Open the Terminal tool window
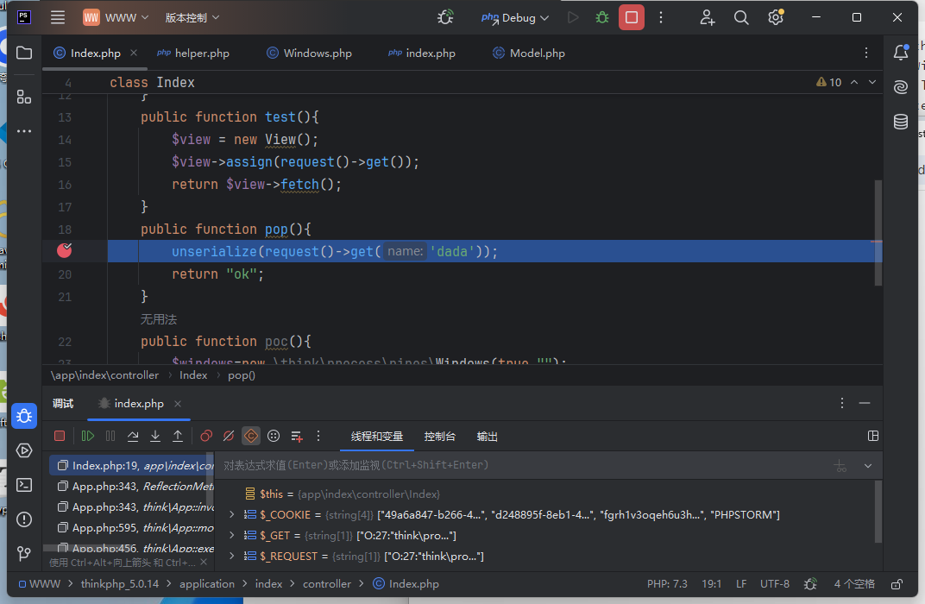Screen dimensions: 925x604 point(24,485)
